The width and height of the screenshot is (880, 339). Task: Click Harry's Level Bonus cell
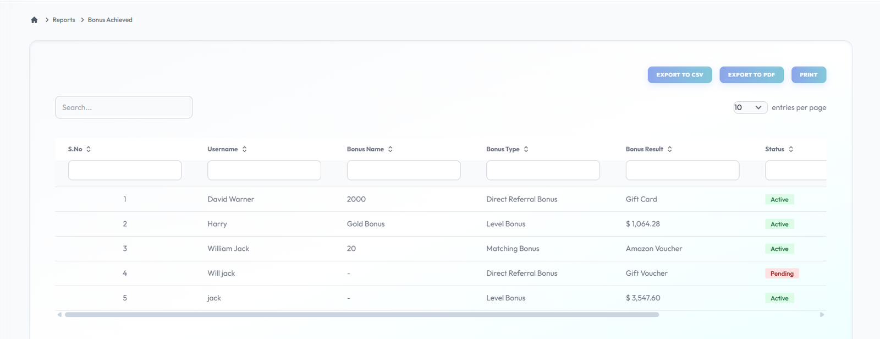(x=506, y=224)
